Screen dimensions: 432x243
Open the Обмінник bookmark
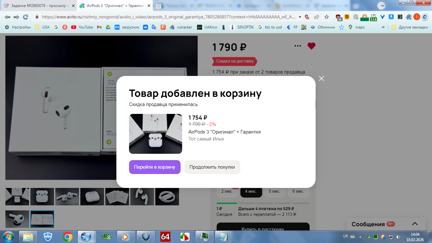323,27
